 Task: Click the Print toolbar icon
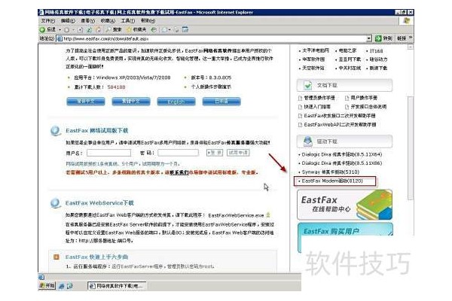coord(176,29)
